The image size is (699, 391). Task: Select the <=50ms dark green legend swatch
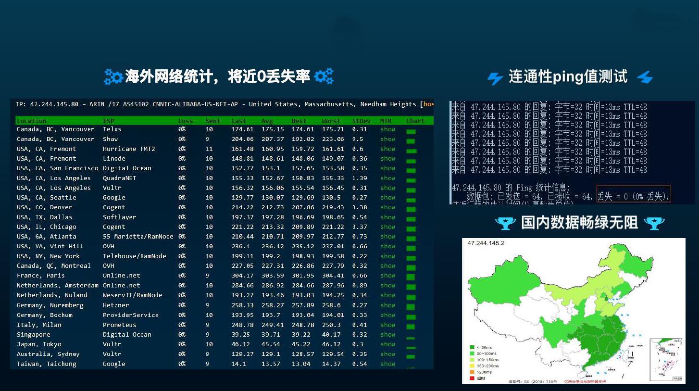[472, 347]
